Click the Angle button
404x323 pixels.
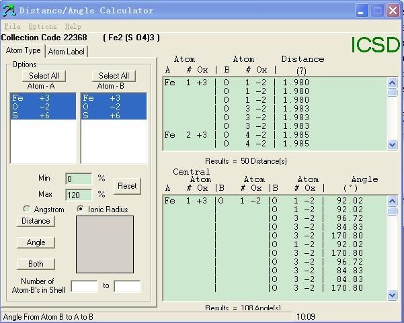(x=36, y=242)
